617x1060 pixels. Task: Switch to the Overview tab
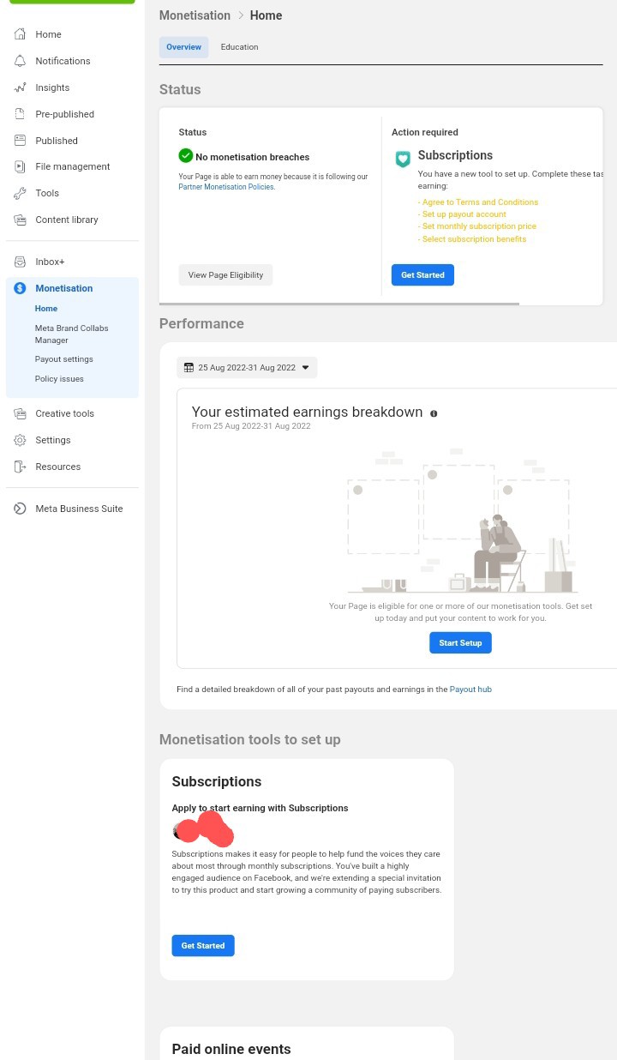183,47
